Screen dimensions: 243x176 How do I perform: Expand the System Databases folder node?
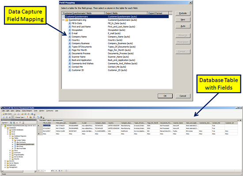pyautogui.click(x=8, y=130)
